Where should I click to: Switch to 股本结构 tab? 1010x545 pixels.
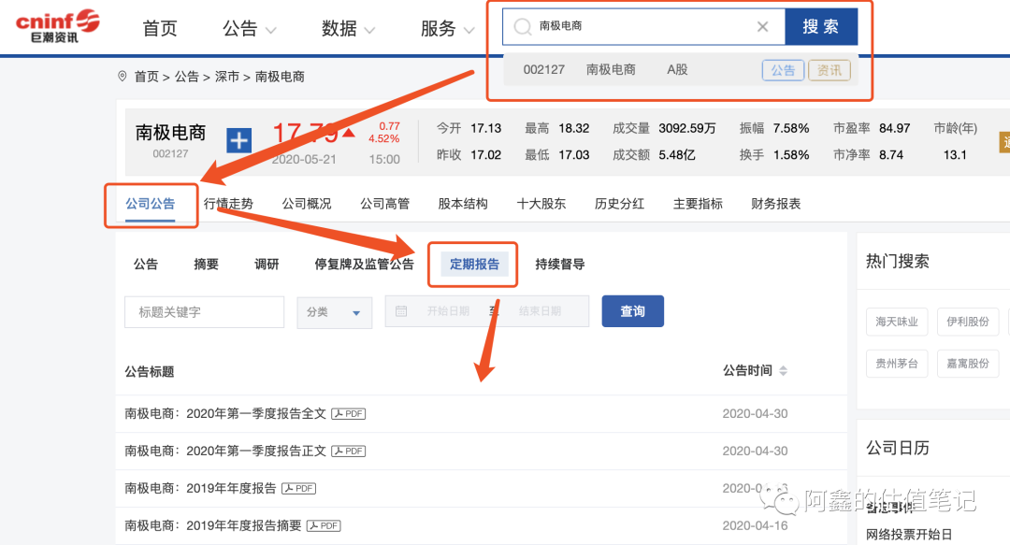(x=463, y=204)
